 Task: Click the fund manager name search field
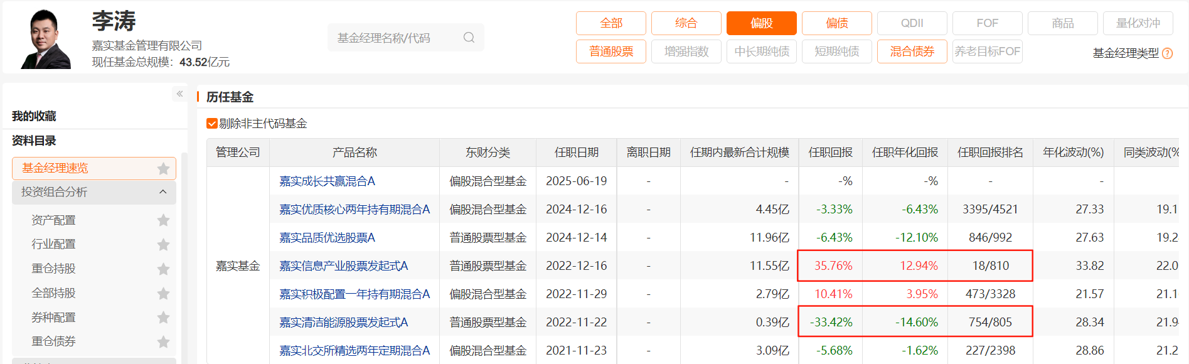pos(395,38)
